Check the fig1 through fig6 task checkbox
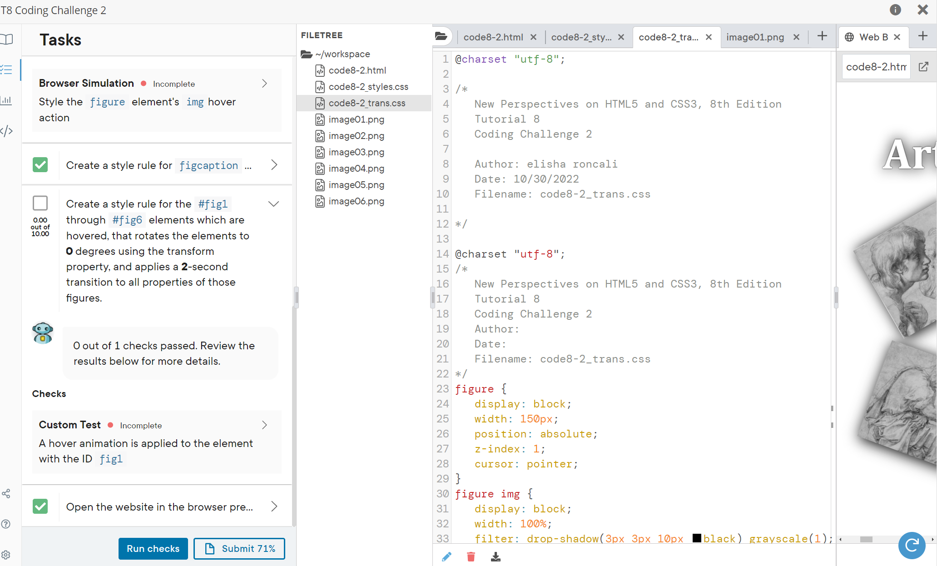Image resolution: width=937 pixels, height=566 pixels. point(40,203)
